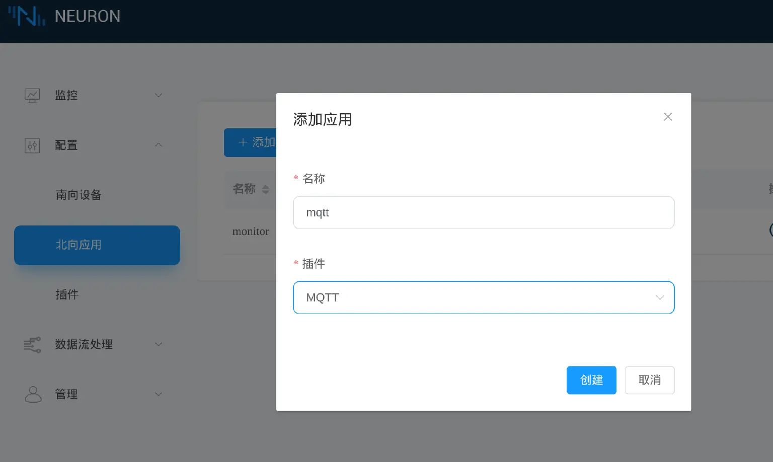The height and width of the screenshot is (462, 773).
Task: Expand the 监控 menu chevron
Action: click(x=159, y=95)
